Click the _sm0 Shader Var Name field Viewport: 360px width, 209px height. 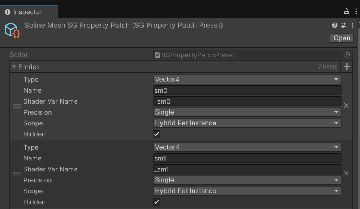[247, 101]
